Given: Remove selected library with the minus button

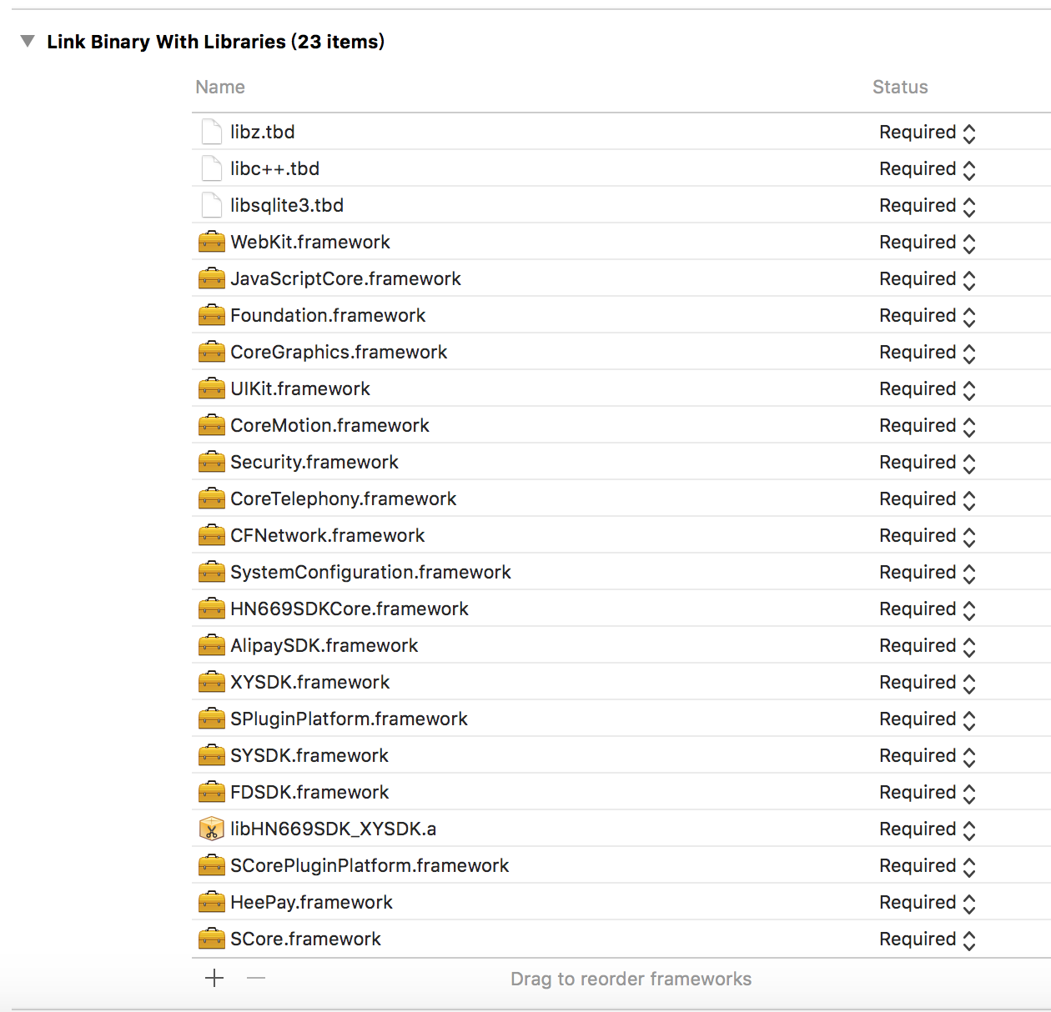Looking at the screenshot, I should 256,978.
